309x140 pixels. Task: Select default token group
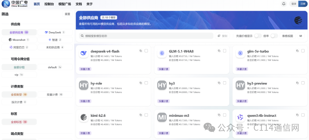tap(55, 67)
